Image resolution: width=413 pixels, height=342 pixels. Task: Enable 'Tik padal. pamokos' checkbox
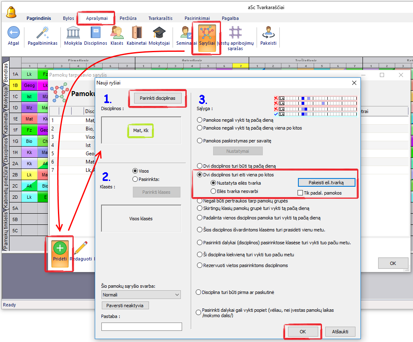tap(300, 193)
